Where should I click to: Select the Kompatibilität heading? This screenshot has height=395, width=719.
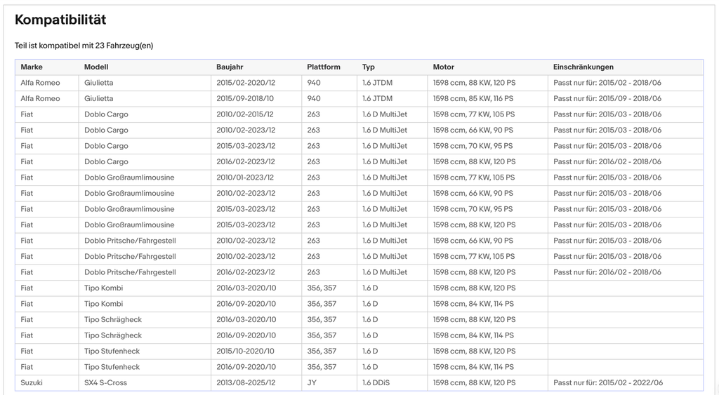pyautogui.click(x=60, y=20)
